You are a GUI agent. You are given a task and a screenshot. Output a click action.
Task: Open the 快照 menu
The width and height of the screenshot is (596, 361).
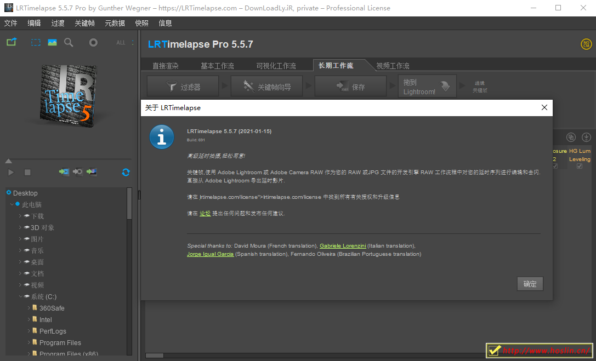(142, 23)
